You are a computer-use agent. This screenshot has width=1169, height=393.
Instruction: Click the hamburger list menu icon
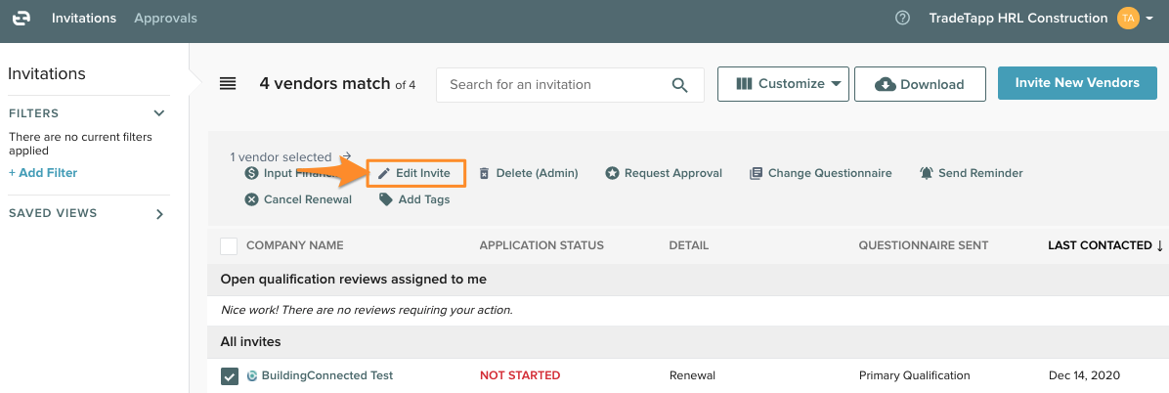tap(228, 84)
